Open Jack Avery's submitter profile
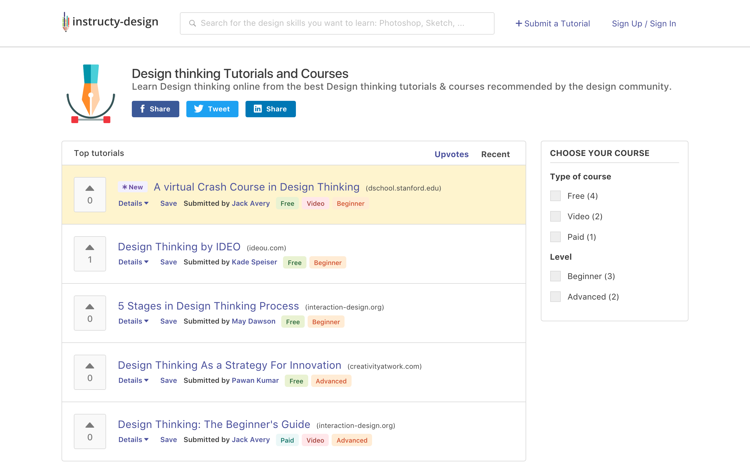The height and width of the screenshot is (469, 750). pos(250,203)
